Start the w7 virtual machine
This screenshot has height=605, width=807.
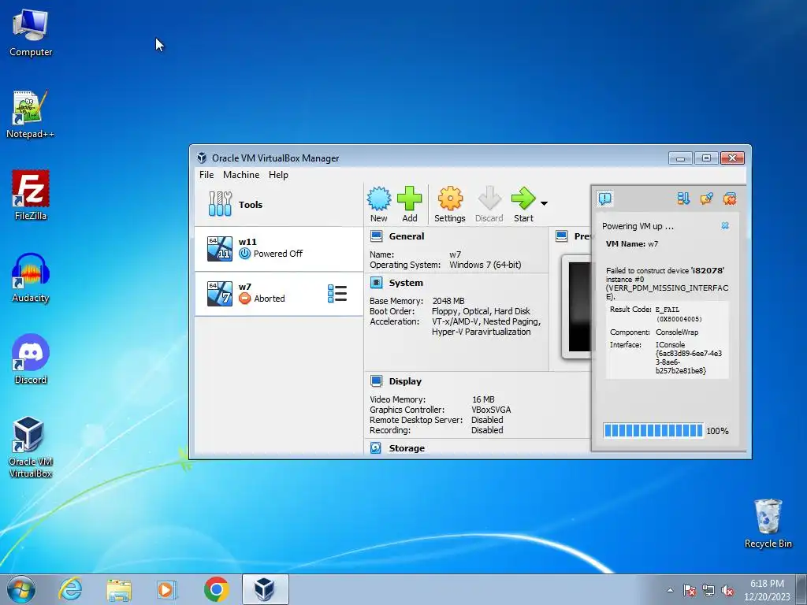point(523,199)
